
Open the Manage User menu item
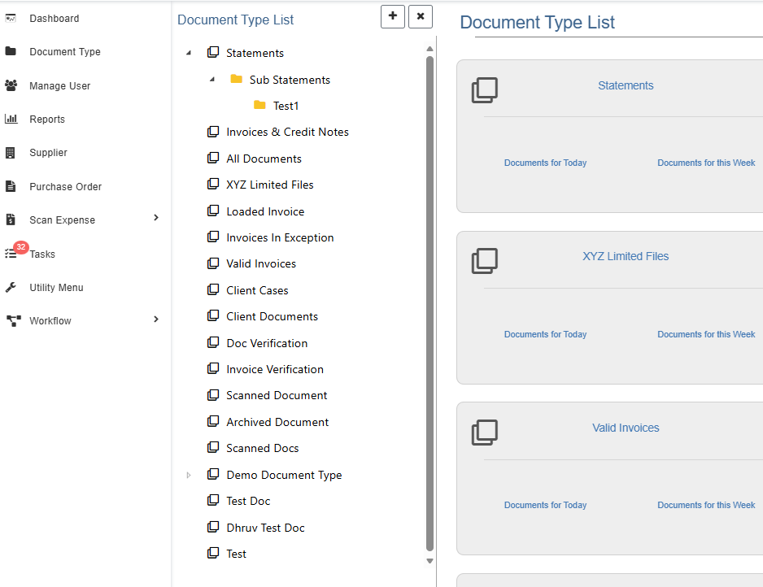click(x=60, y=85)
